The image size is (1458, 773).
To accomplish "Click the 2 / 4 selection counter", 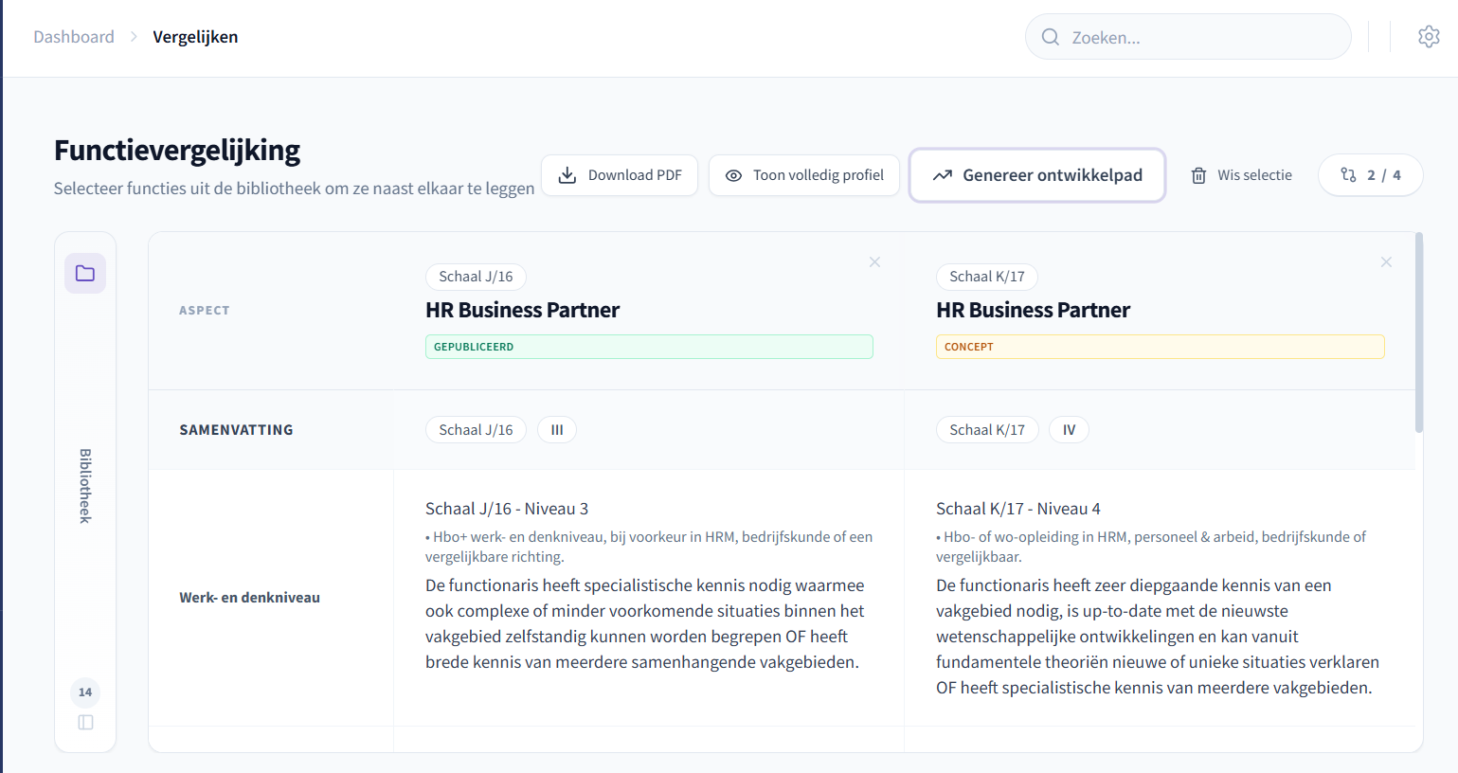I will pos(1371,175).
